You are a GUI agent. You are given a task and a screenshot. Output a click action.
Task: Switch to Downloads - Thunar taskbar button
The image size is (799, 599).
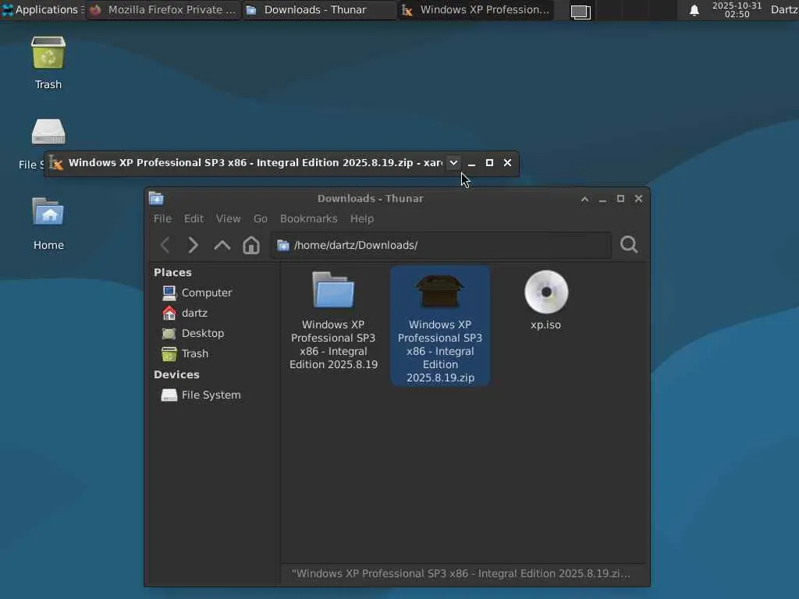(319, 9)
